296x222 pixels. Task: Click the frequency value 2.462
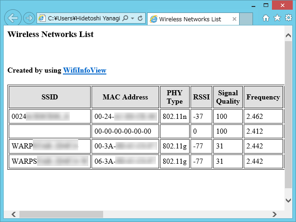click(x=263, y=117)
